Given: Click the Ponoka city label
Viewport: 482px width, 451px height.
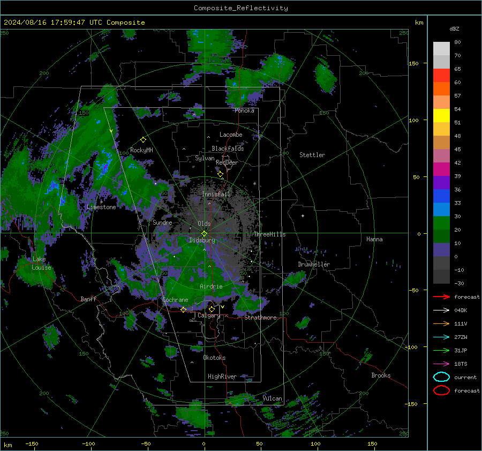Looking at the screenshot, I should (x=244, y=110).
